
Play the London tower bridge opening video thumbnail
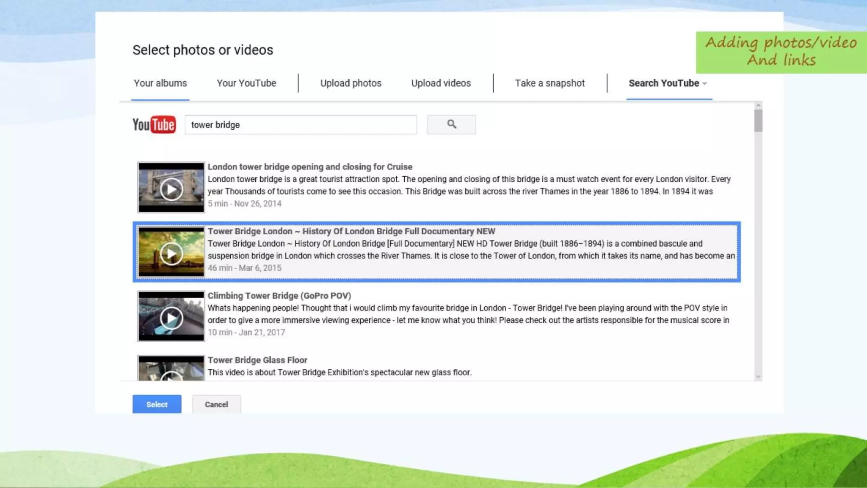point(171,187)
